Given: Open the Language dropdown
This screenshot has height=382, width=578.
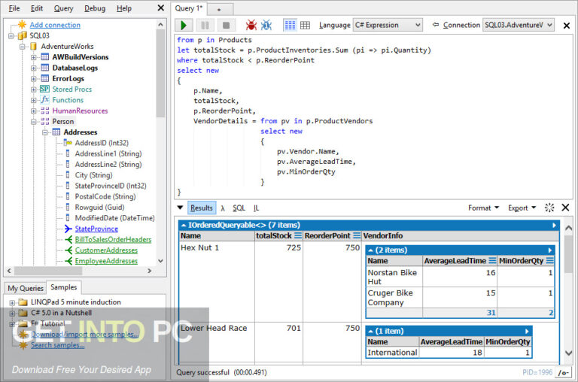Looking at the screenshot, I should tap(388, 25).
